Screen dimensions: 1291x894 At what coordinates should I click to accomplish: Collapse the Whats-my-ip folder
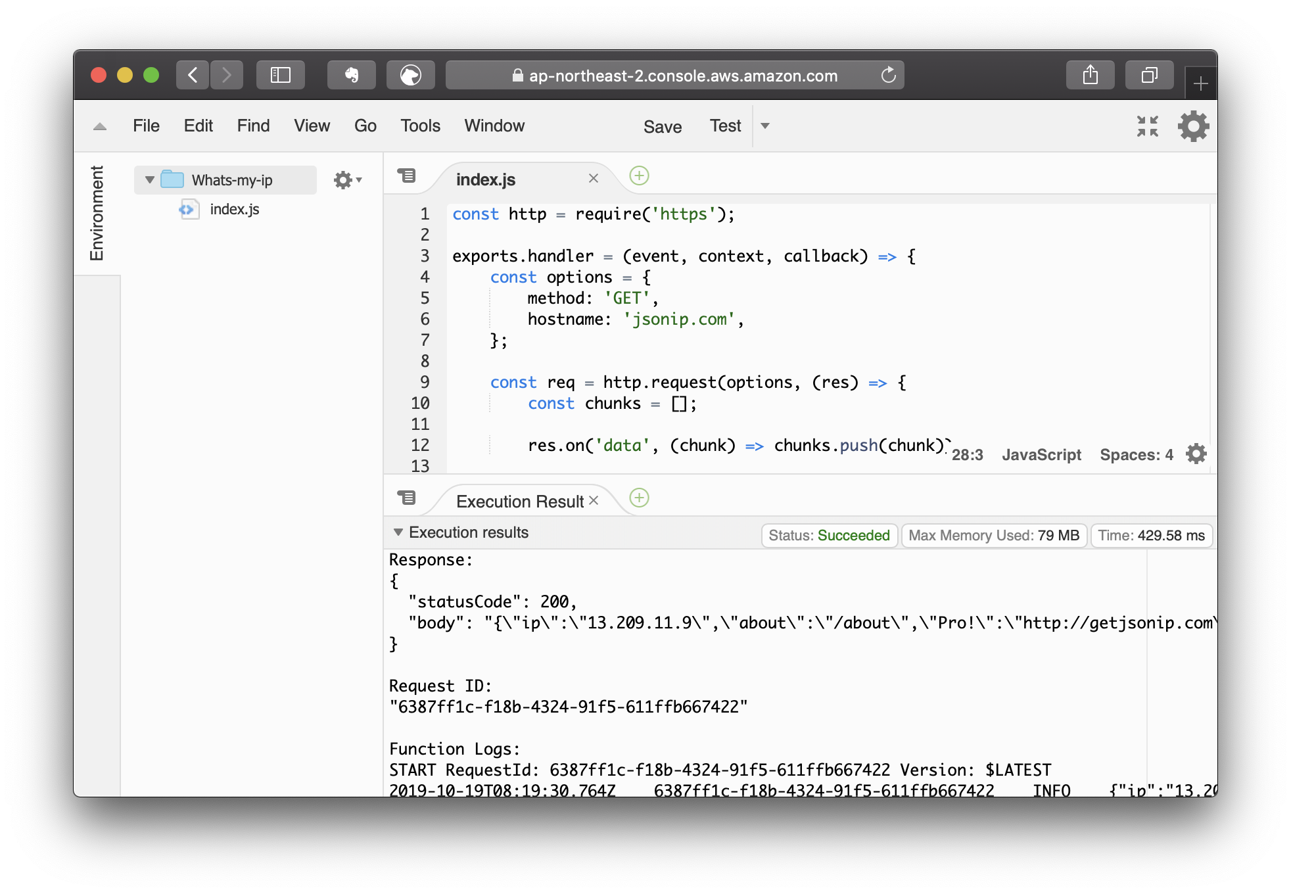click(150, 179)
